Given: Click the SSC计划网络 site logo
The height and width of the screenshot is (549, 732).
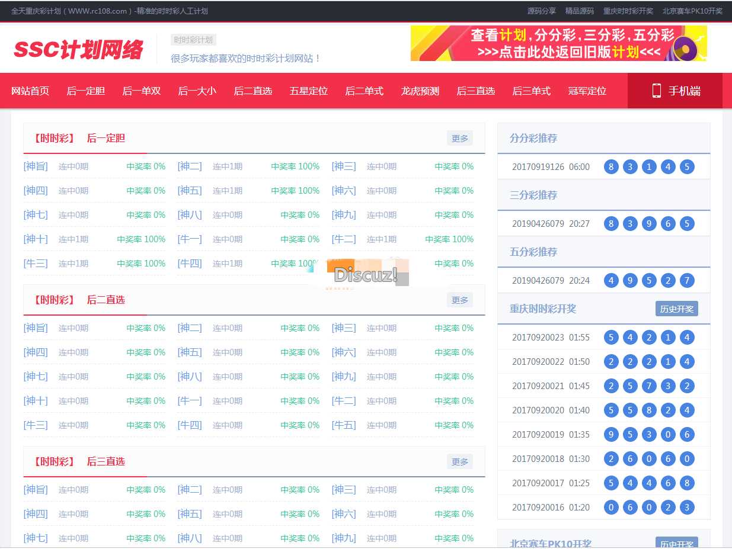Looking at the screenshot, I should [x=78, y=50].
